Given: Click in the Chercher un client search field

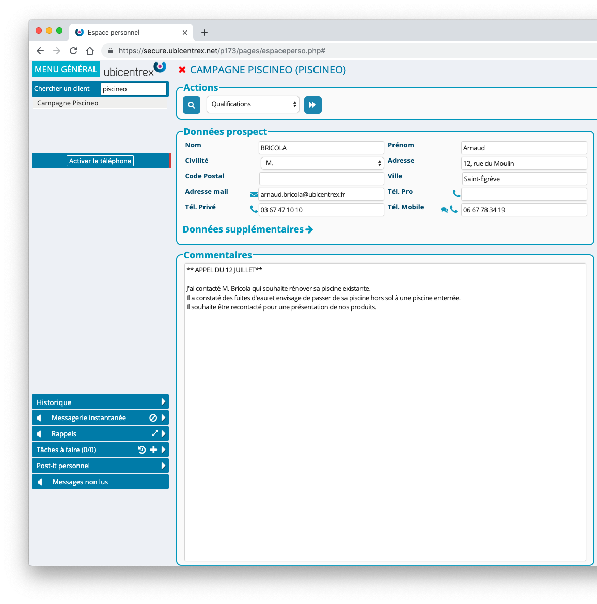Looking at the screenshot, I should click(134, 89).
